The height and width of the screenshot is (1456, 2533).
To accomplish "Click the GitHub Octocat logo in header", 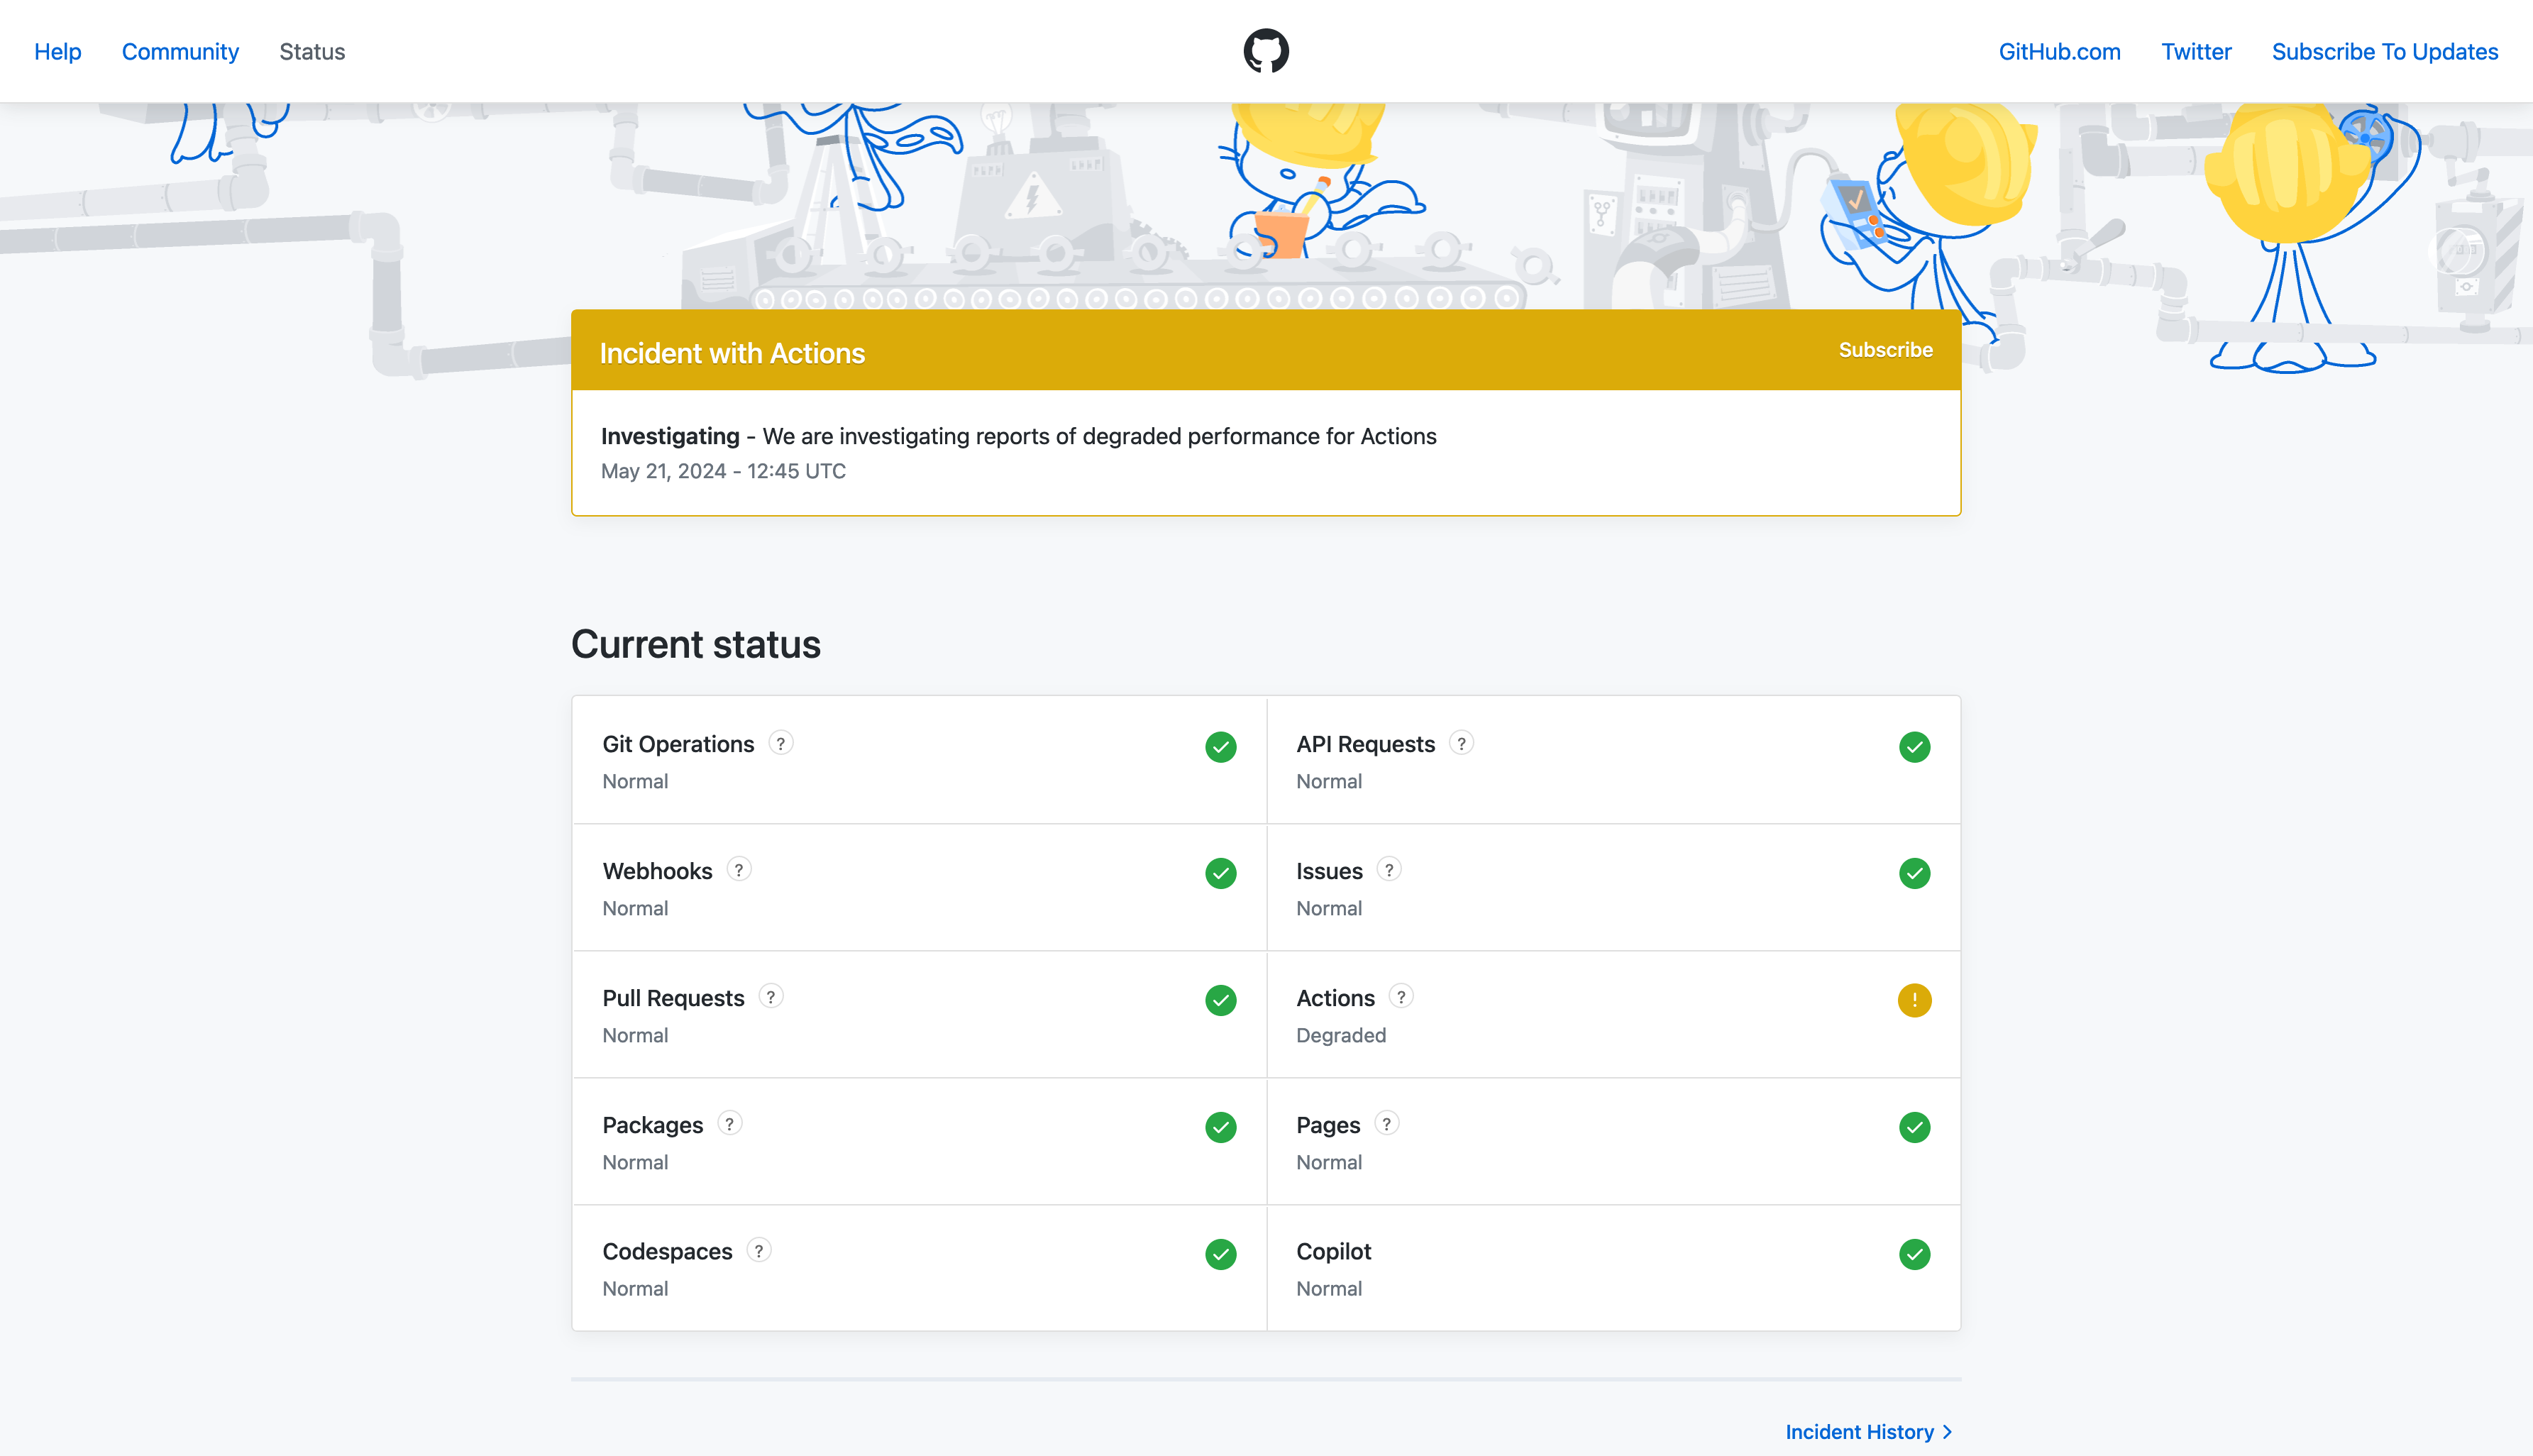I will tap(1266, 51).
